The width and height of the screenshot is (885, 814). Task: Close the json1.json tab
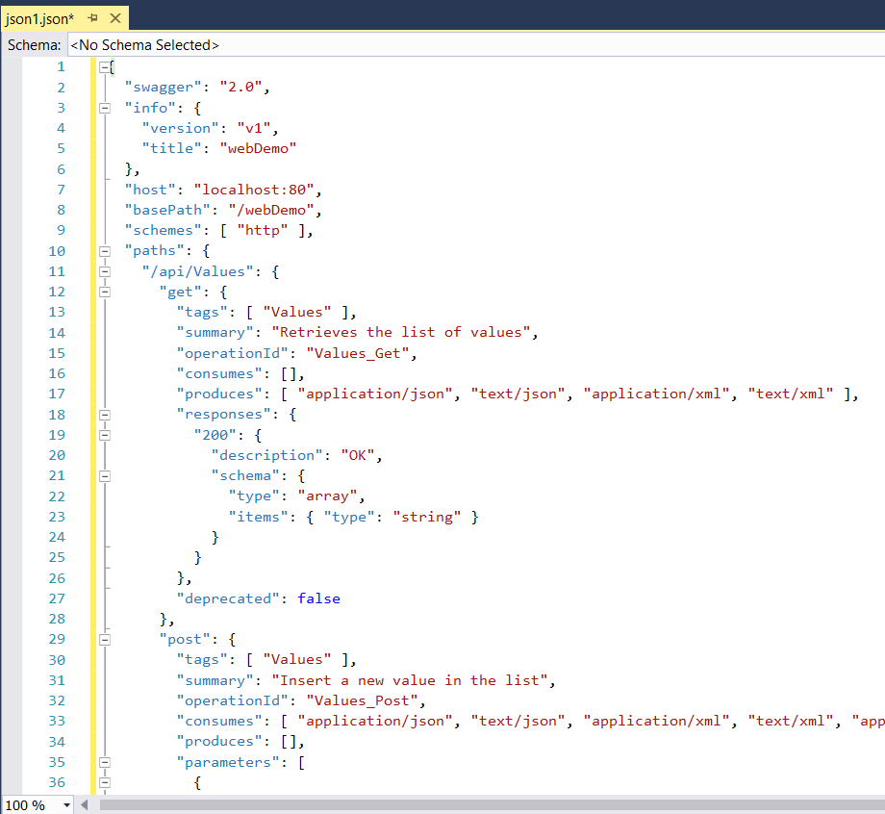(115, 18)
